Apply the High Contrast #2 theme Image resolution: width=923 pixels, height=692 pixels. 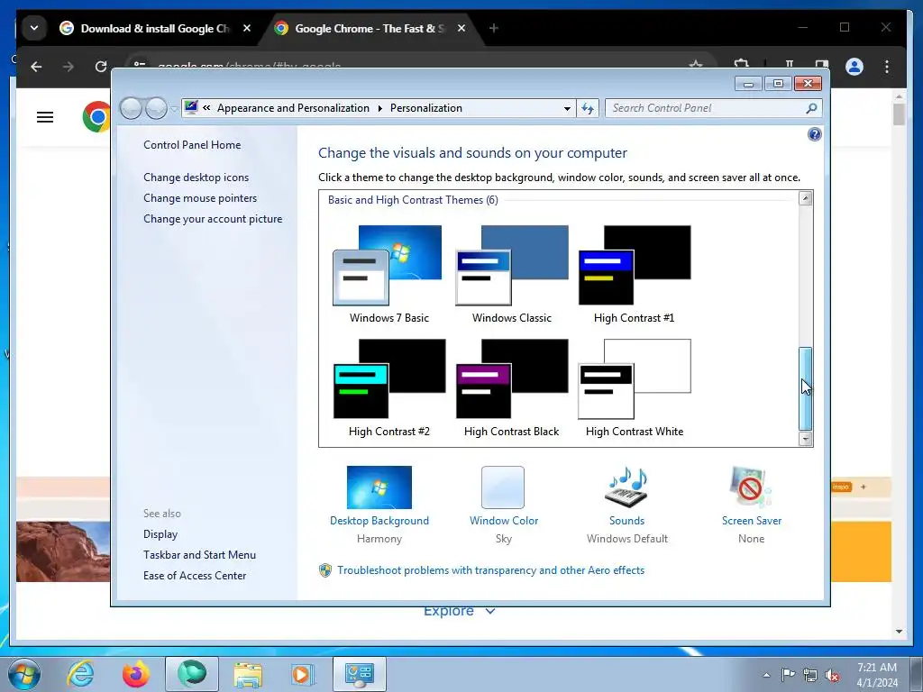389,387
